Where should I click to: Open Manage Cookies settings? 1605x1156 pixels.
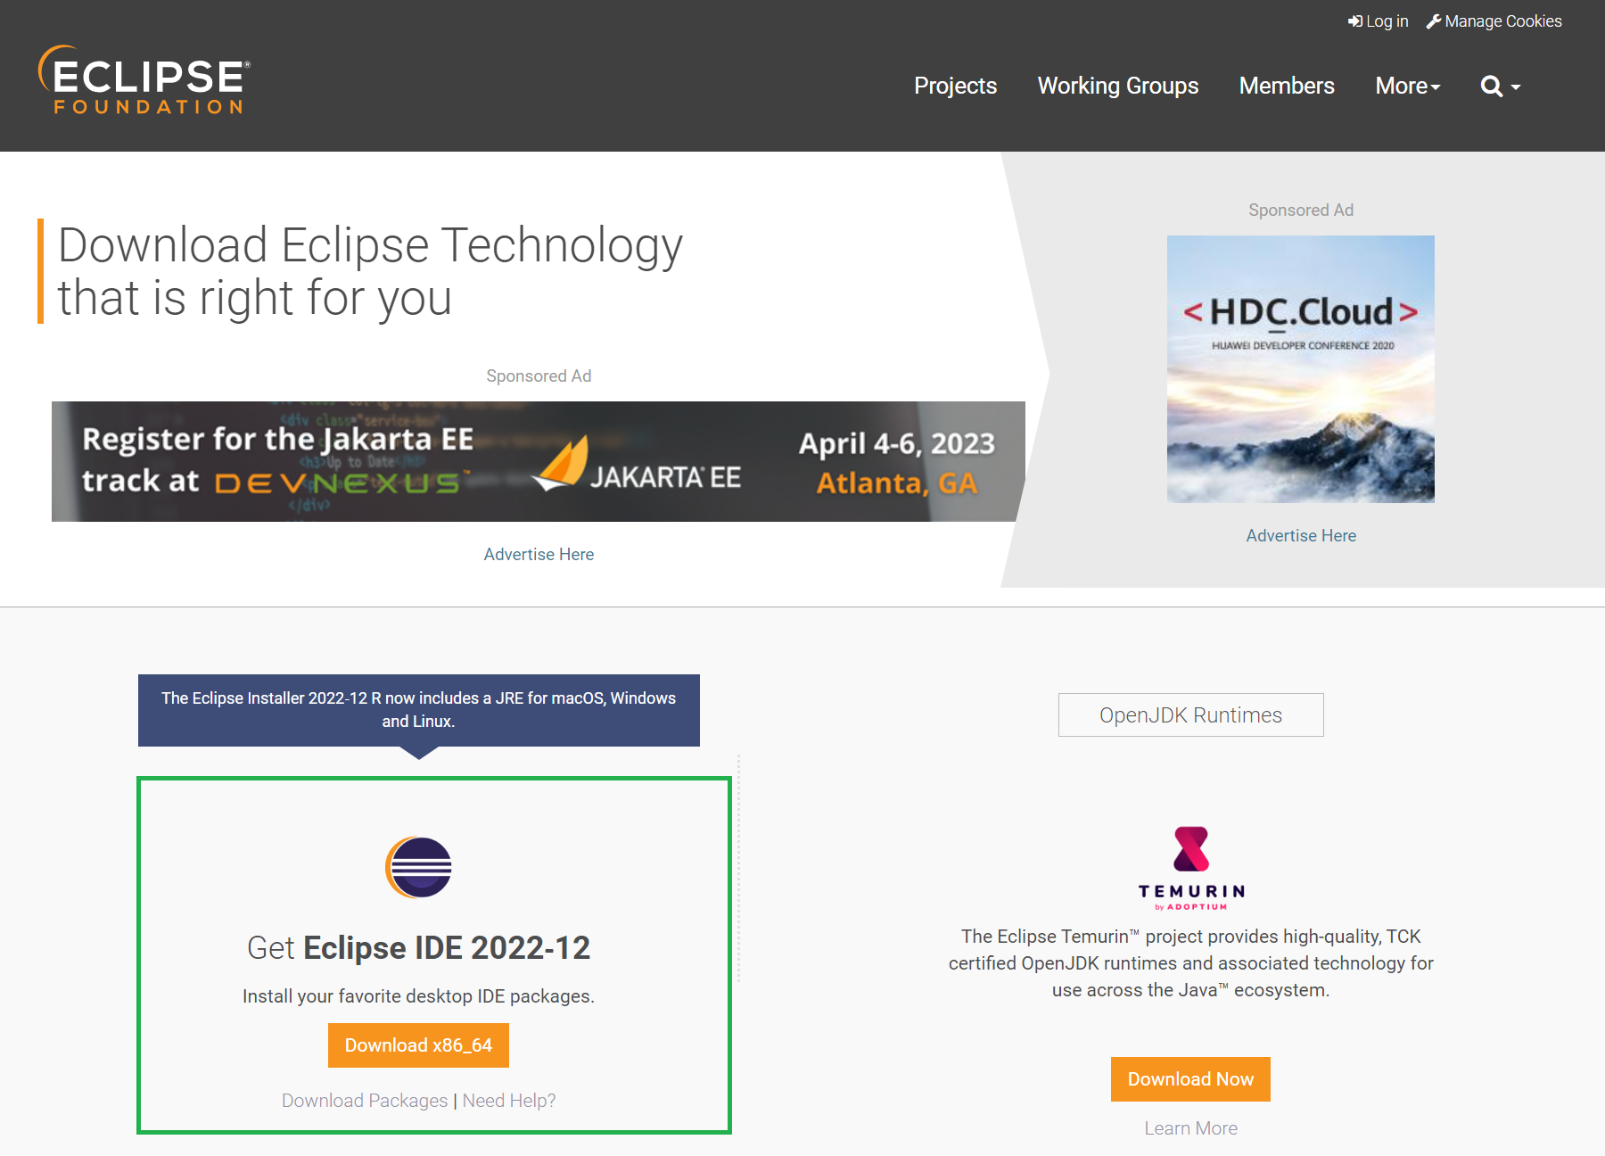click(x=1494, y=21)
